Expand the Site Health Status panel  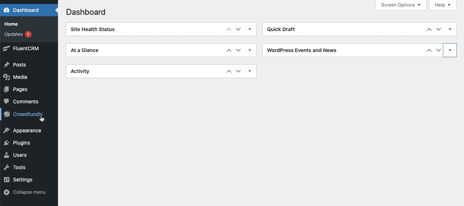tap(250, 29)
